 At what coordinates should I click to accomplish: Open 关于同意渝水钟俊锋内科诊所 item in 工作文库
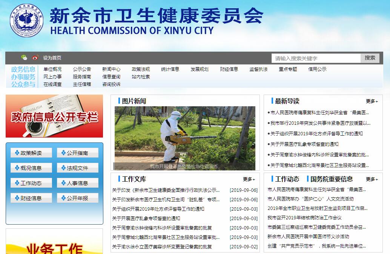pos(162,228)
